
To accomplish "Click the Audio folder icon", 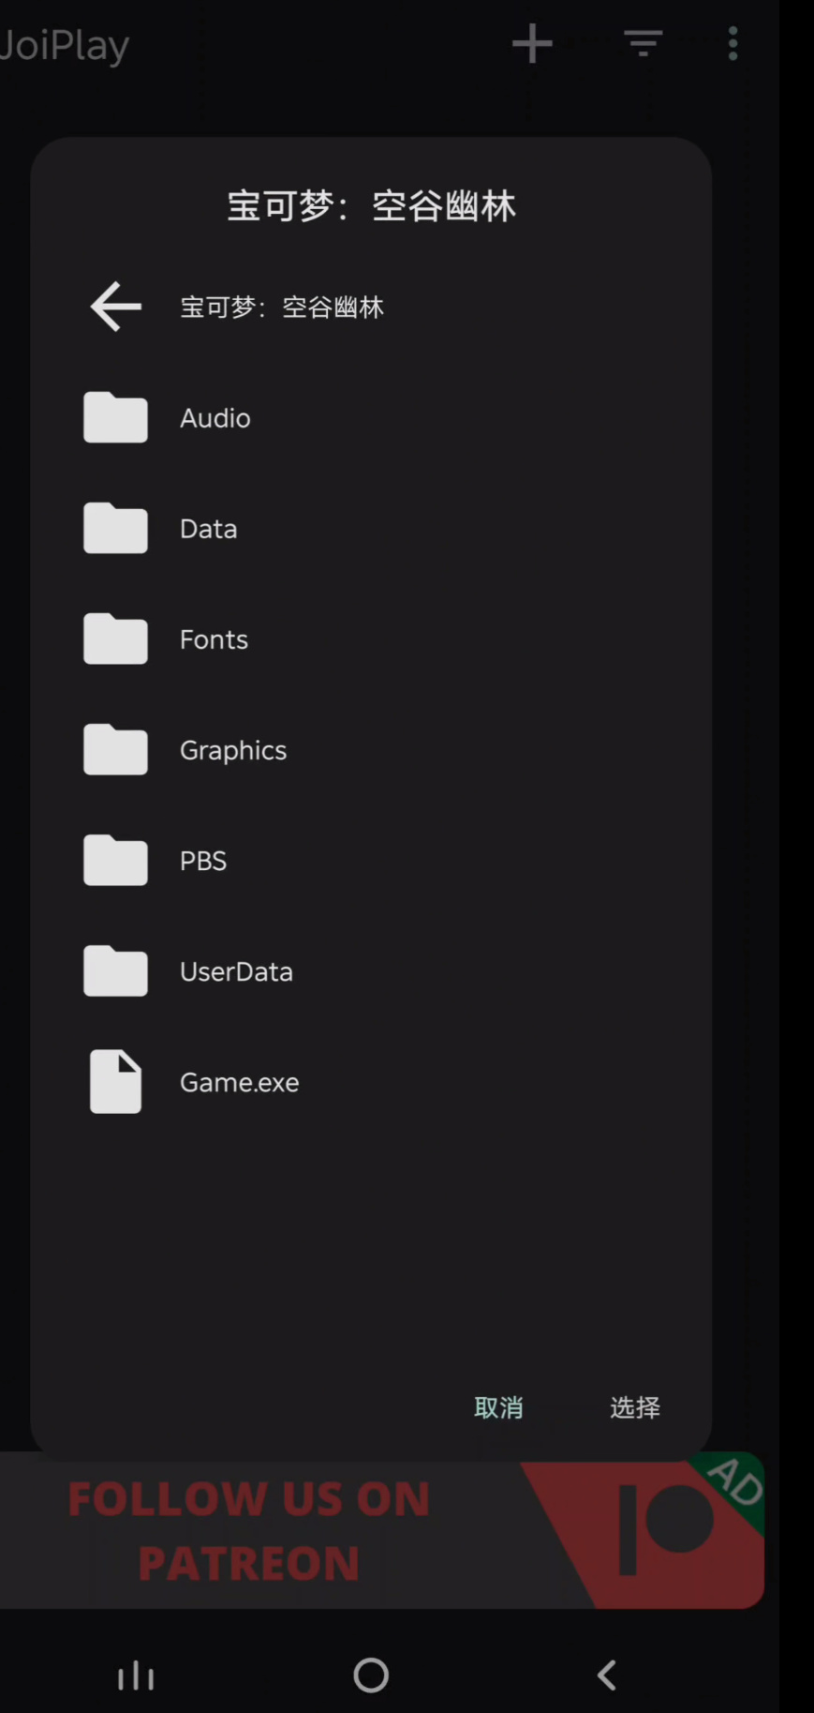I will pyautogui.click(x=115, y=417).
